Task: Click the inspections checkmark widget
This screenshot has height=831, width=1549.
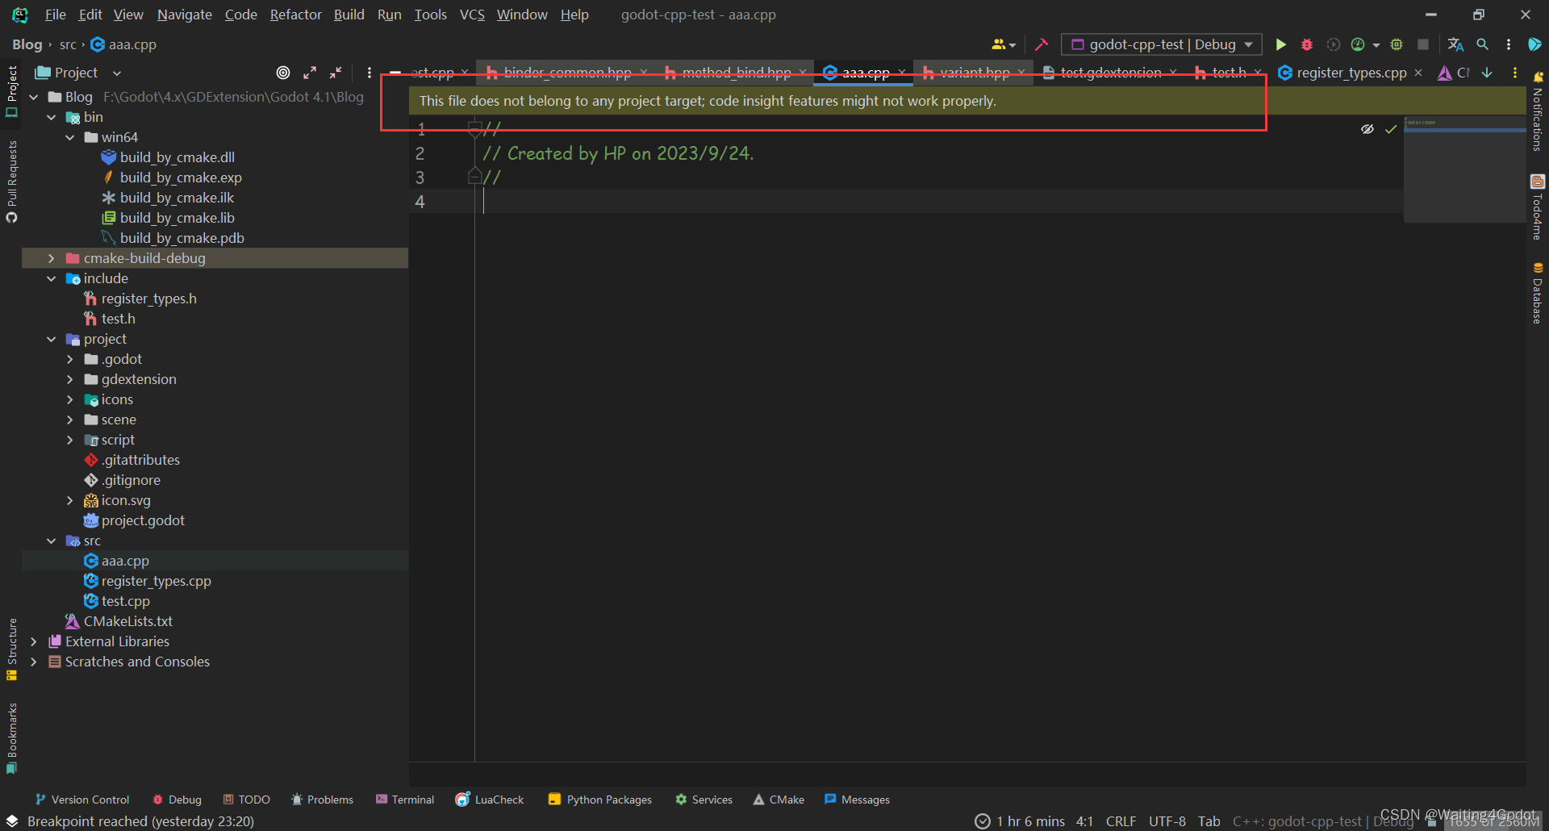Action: click(1391, 129)
